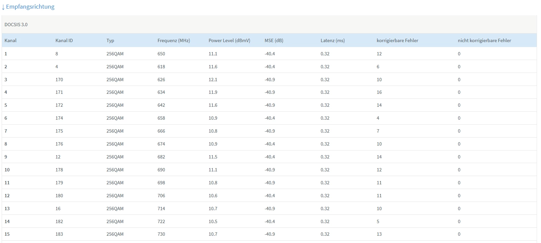Click the frequency value 690
541x243 pixels.
click(161, 170)
